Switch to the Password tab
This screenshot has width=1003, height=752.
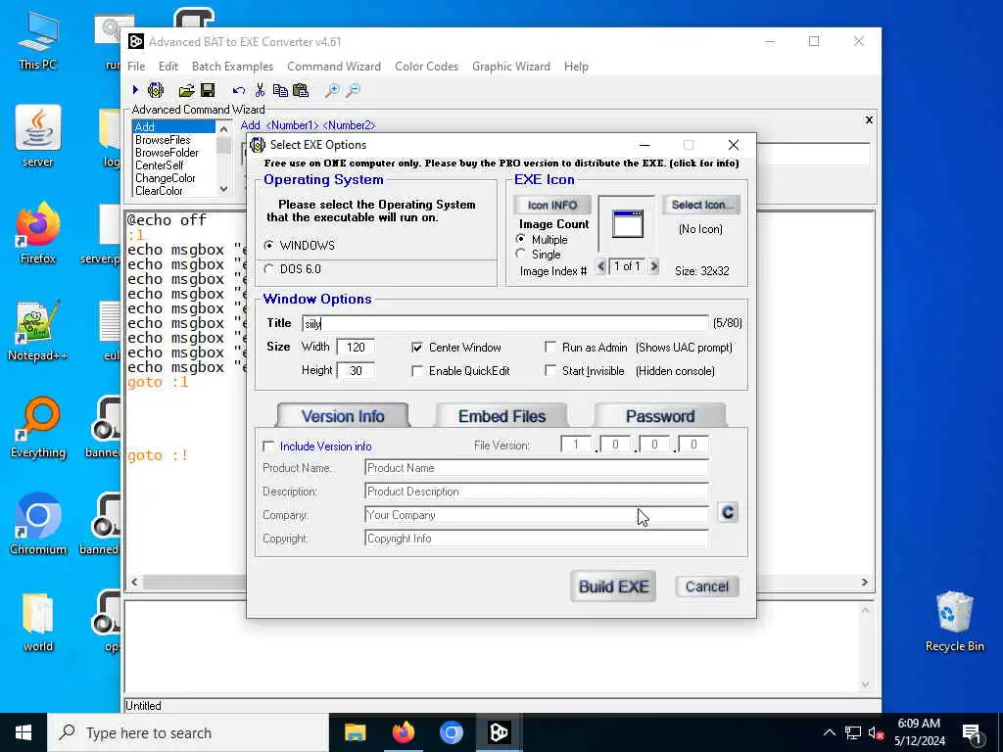point(660,416)
